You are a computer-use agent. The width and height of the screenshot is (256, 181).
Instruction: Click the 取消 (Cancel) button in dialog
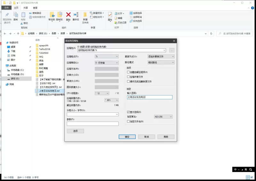coord(146,137)
